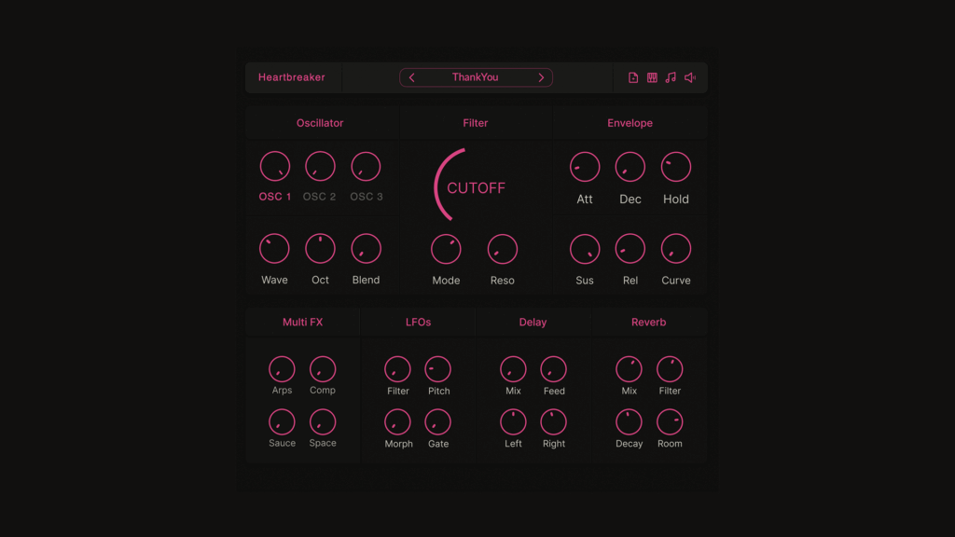
Task: Click the Reso knob in Filter
Action: tap(502, 250)
